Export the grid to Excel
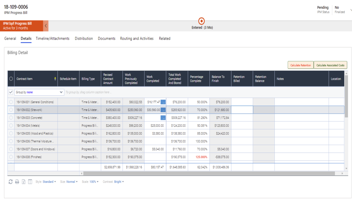The image size is (352, 202). [23, 182]
